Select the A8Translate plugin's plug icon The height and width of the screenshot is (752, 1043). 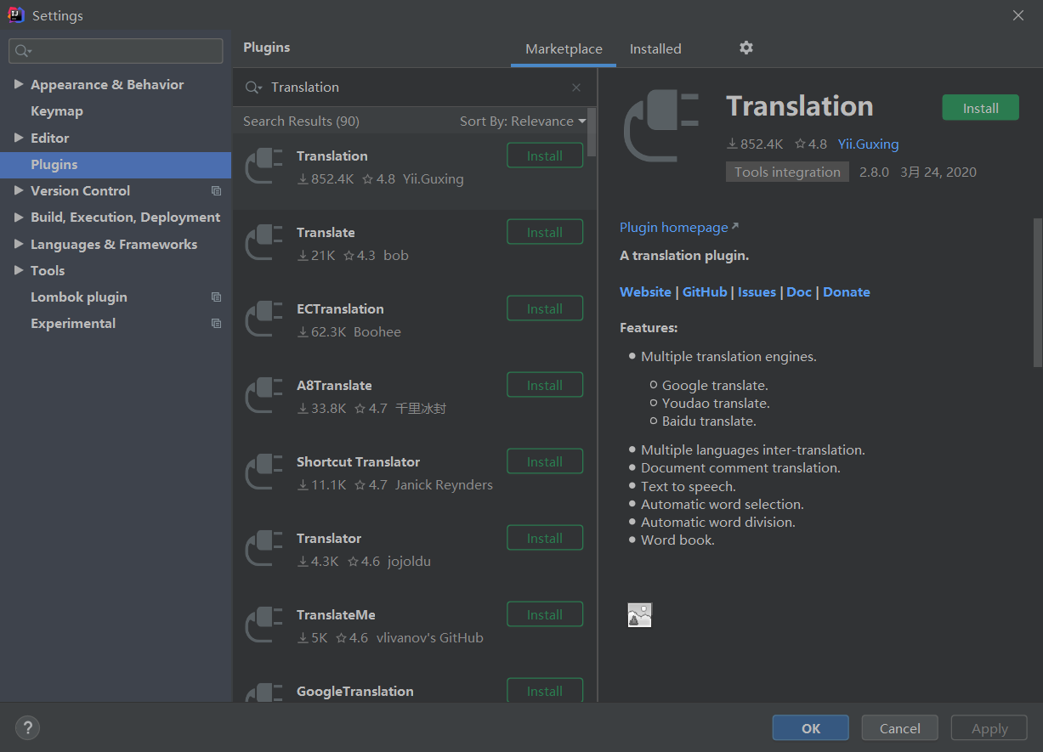(x=264, y=395)
